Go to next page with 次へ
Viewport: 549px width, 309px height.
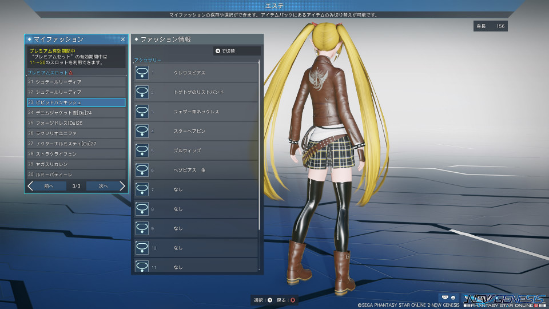(104, 186)
